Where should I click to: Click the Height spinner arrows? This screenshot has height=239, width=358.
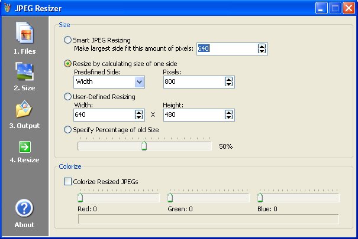point(229,114)
